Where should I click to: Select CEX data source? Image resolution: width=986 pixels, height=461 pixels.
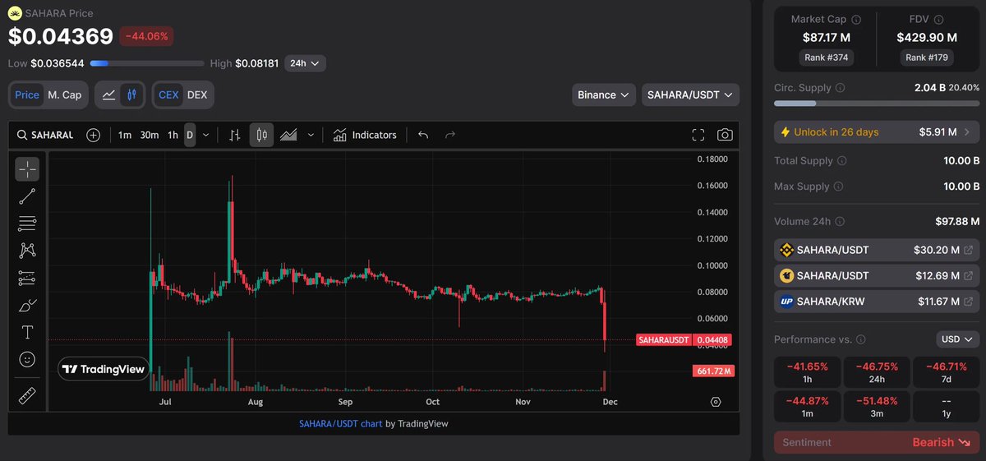[168, 95]
